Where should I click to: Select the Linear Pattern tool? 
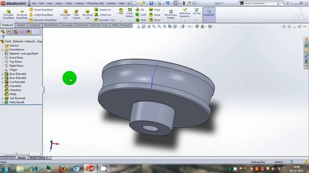point(129,13)
